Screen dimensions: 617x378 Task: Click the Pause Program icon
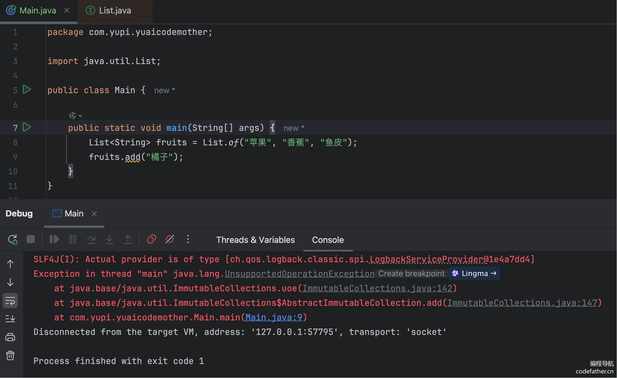(x=73, y=239)
